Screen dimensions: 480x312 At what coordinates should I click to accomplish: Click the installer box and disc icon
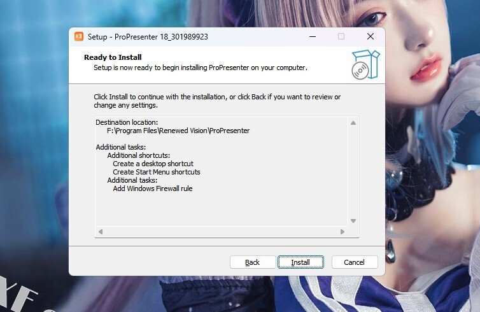tap(365, 64)
